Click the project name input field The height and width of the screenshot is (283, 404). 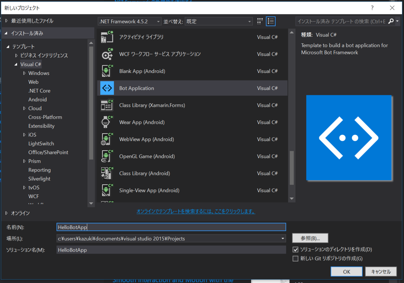pos(171,227)
